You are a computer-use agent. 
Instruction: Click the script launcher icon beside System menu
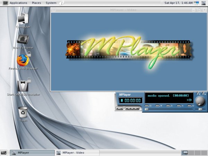pyautogui.click(x=62, y=3)
